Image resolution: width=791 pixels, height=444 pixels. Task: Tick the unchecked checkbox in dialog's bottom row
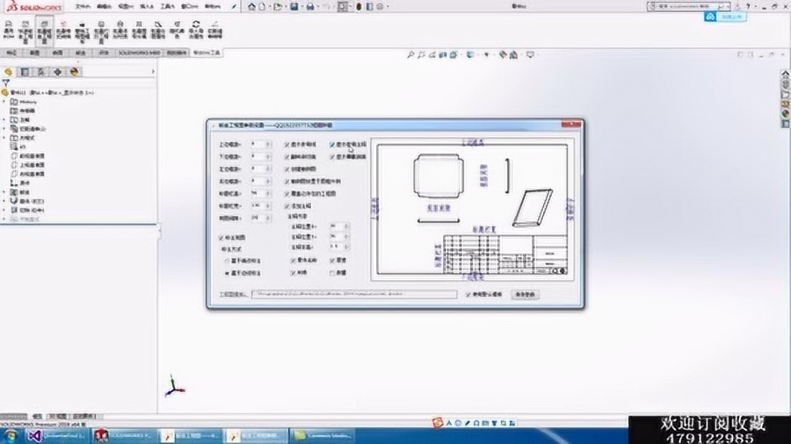click(x=332, y=273)
